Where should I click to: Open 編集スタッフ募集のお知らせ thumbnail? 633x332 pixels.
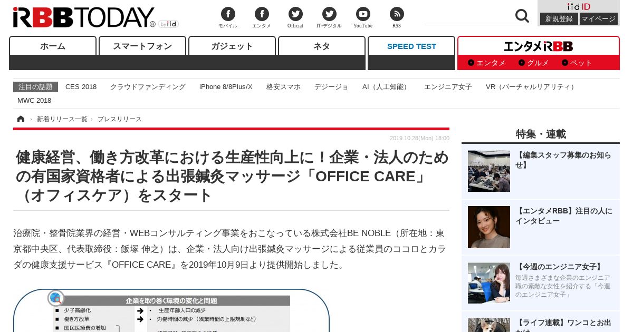(489, 171)
